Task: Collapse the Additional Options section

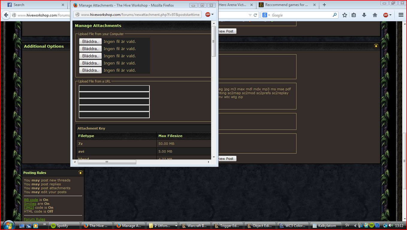Action: coord(376,46)
